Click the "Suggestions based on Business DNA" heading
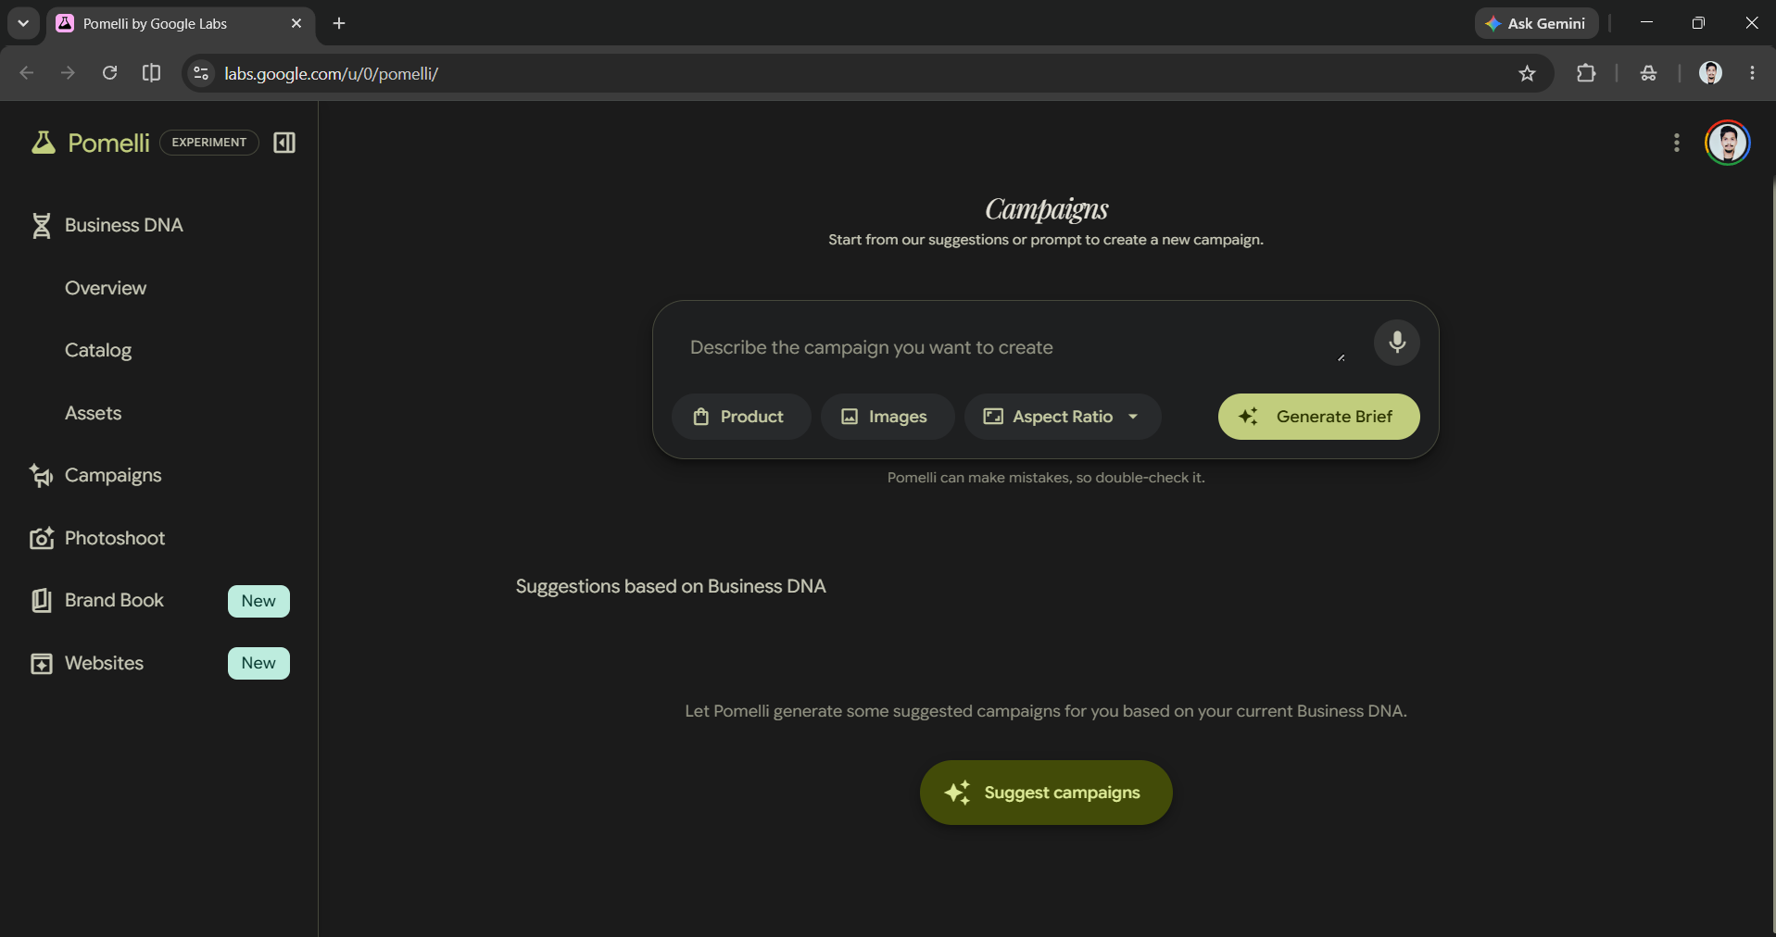Image resolution: width=1776 pixels, height=937 pixels. tap(671, 586)
